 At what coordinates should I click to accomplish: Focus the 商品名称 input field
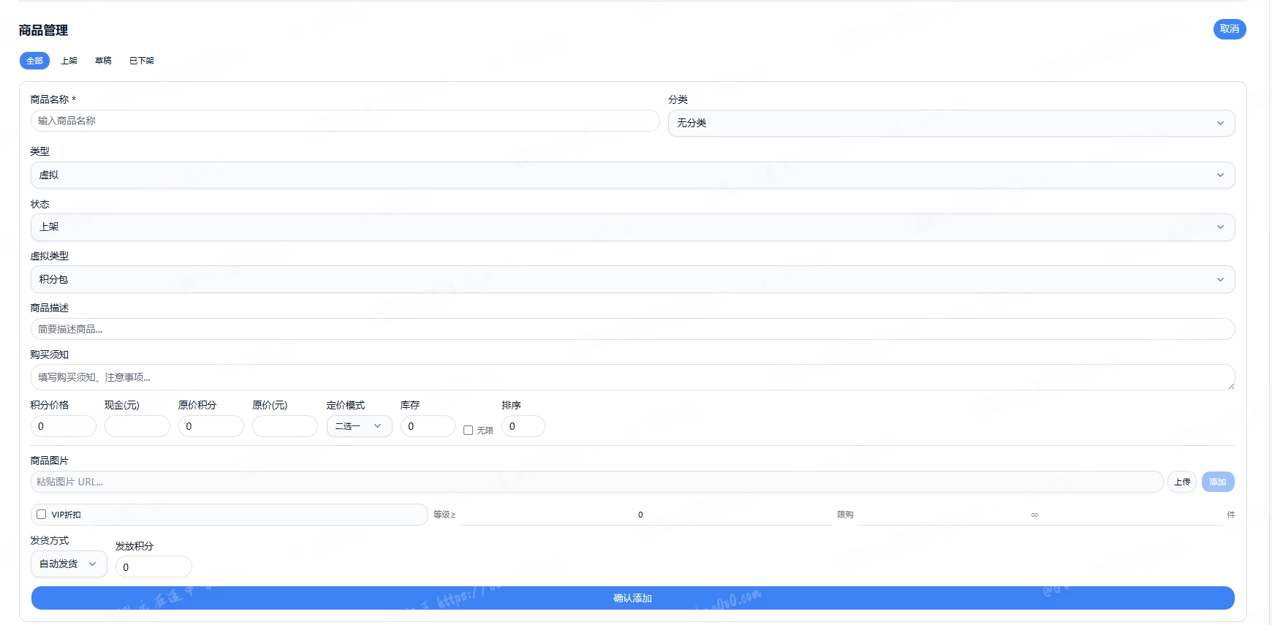coord(345,121)
